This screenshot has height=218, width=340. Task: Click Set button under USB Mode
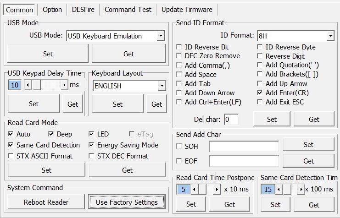(x=48, y=54)
